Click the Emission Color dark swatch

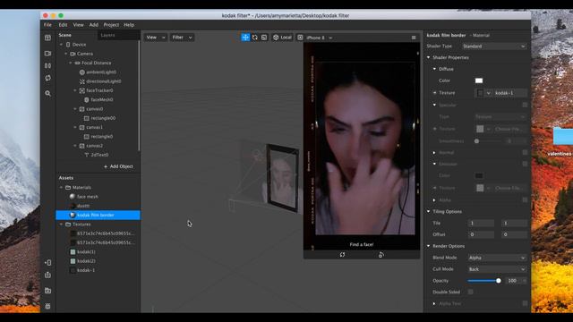[479, 175]
